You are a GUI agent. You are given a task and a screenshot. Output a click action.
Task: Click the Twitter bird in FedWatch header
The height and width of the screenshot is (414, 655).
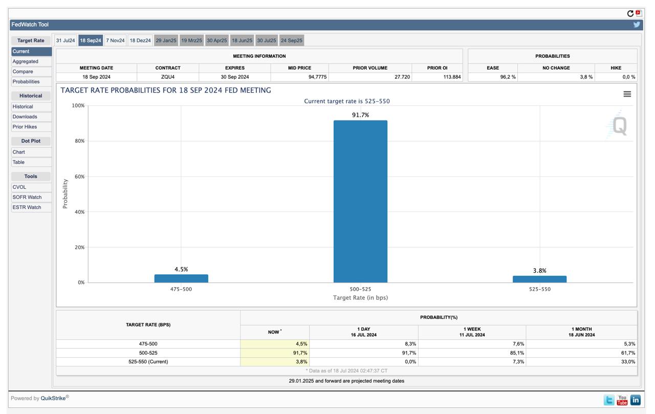click(637, 25)
